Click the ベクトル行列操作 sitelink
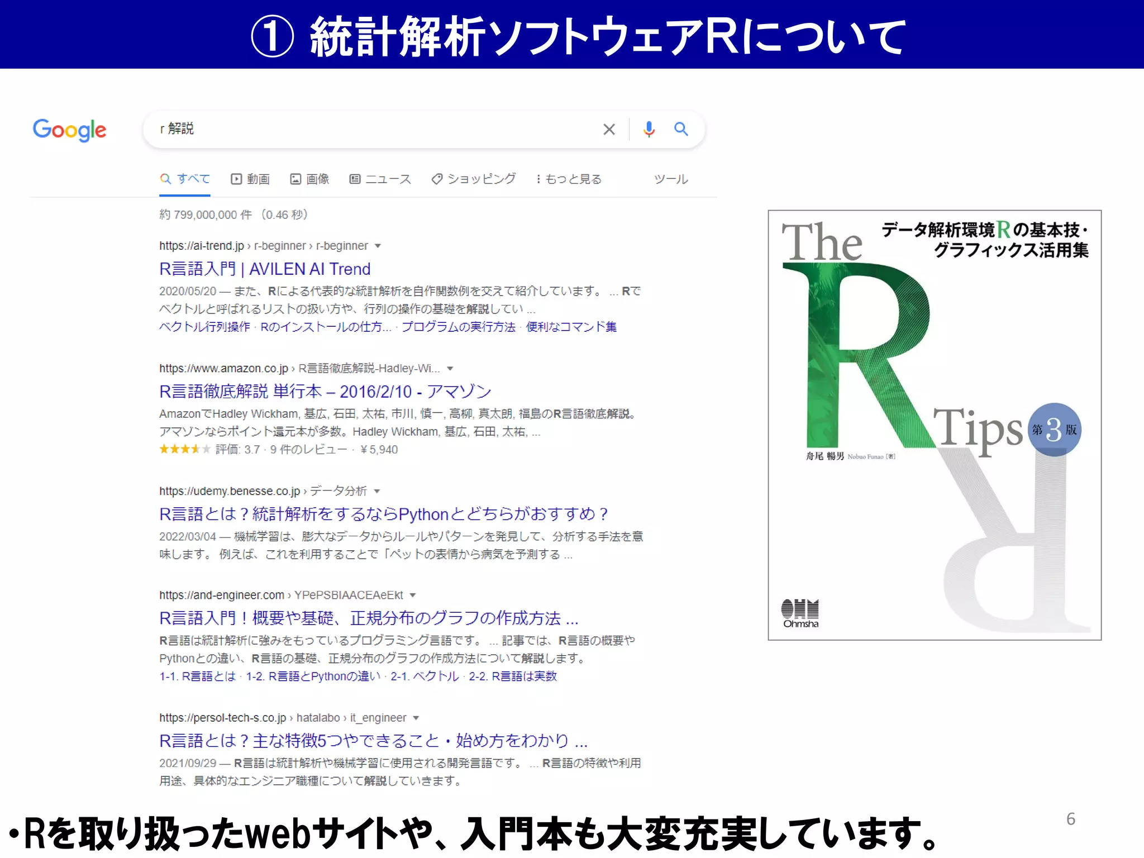This screenshot has height=858, width=1144. coord(204,327)
